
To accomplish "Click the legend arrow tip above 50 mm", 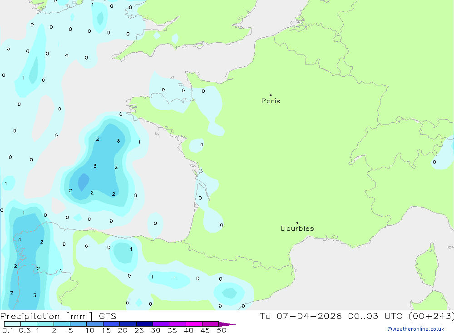I will (x=227, y=324).
